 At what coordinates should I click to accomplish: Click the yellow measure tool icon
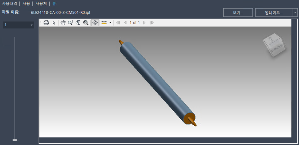coord(104,23)
